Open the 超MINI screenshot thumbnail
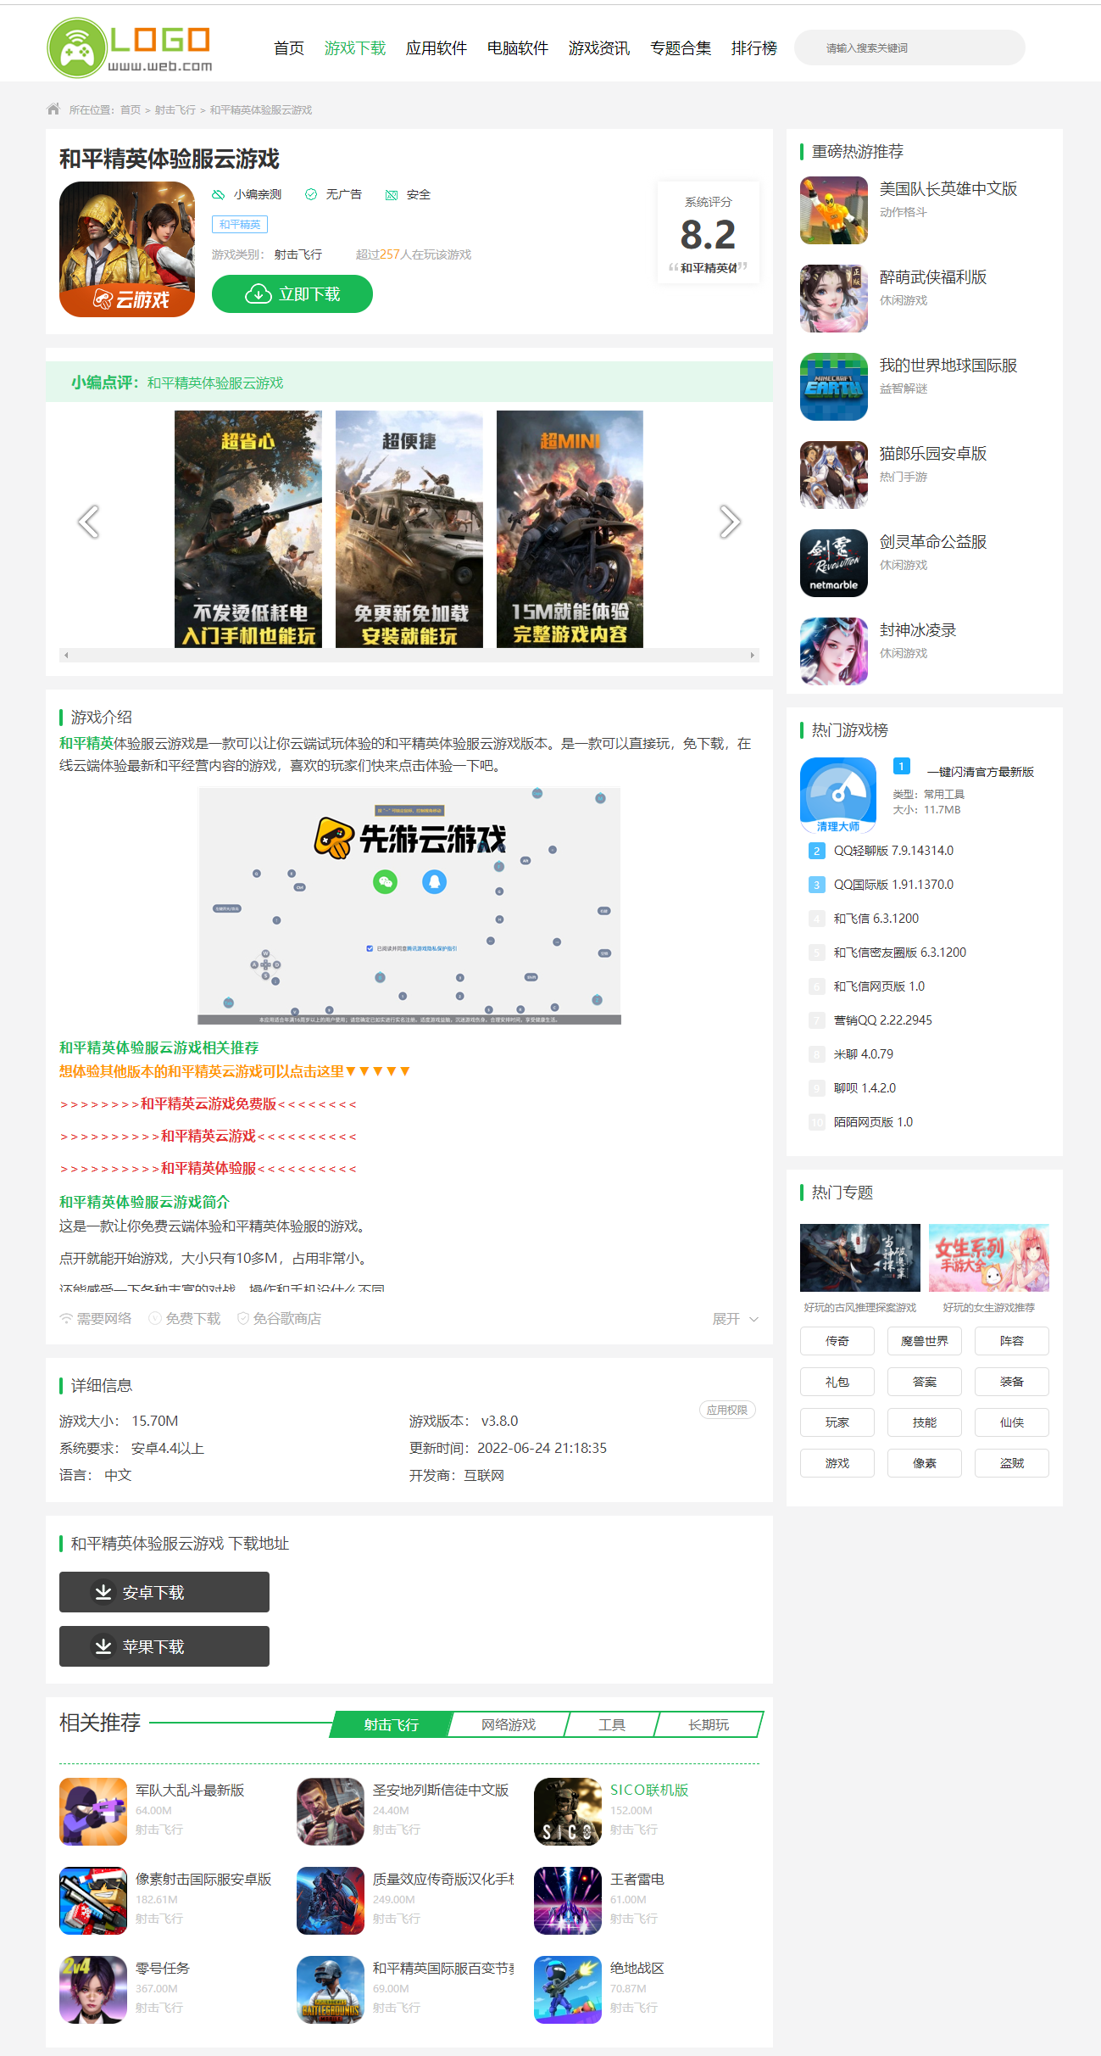Screen dimensions: 1101x2056 (570, 529)
